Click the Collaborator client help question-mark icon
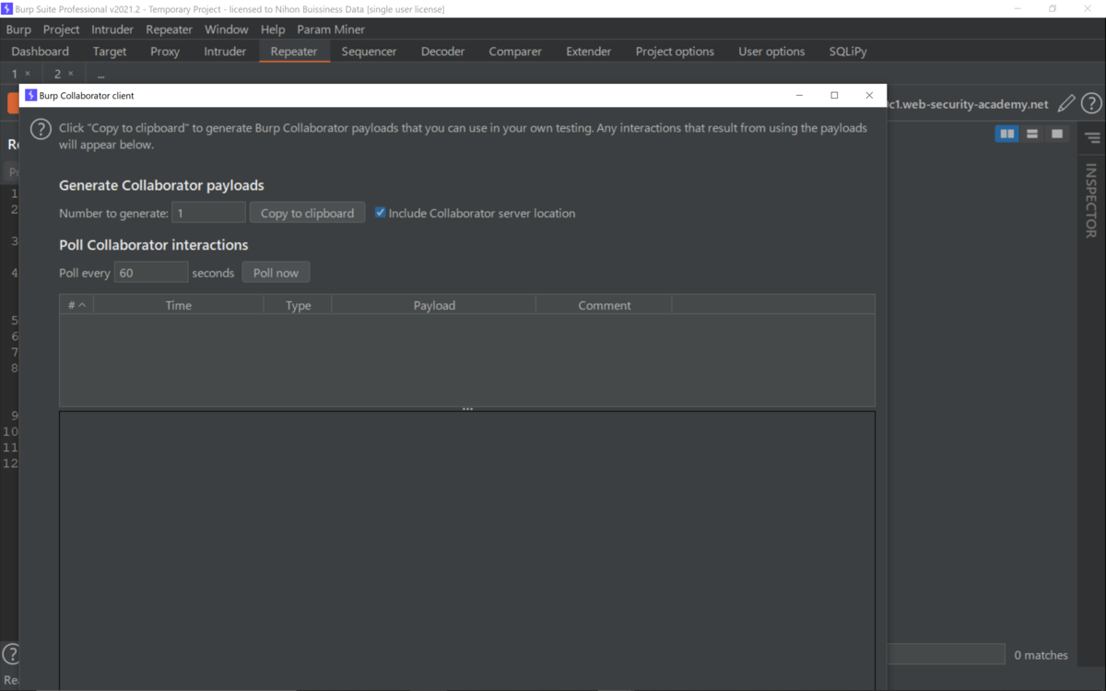This screenshot has width=1106, height=691. pyautogui.click(x=41, y=129)
